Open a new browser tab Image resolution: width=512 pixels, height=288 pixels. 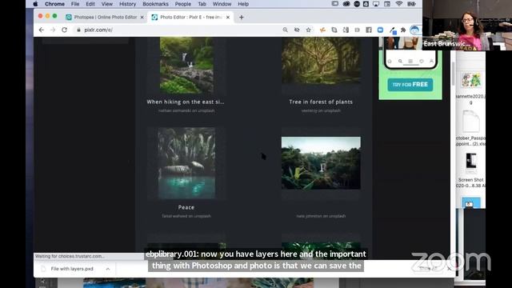coord(242,18)
